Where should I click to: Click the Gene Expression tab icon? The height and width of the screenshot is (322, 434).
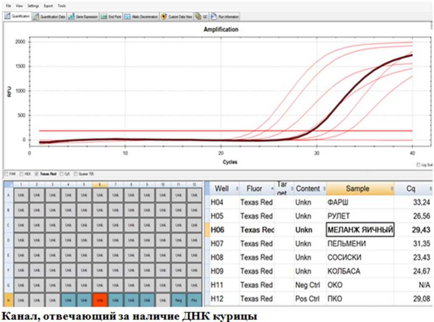(x=71, y=17)
